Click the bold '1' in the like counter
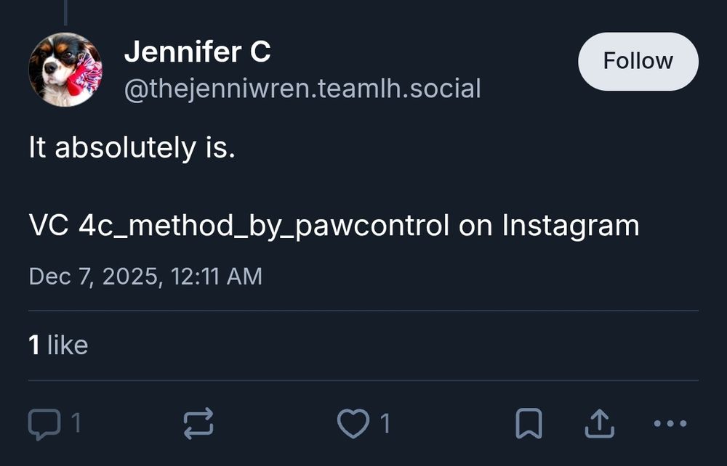Screen dimensions: 727x466 [34, 346]
